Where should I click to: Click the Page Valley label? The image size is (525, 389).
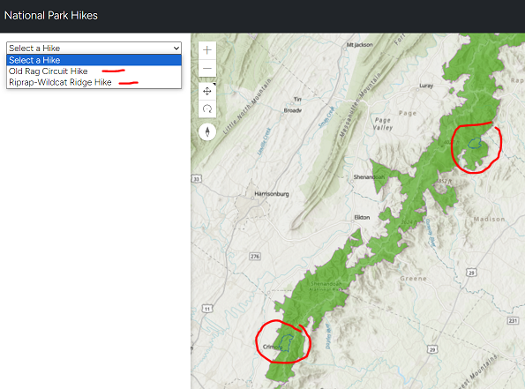[383, 123]
